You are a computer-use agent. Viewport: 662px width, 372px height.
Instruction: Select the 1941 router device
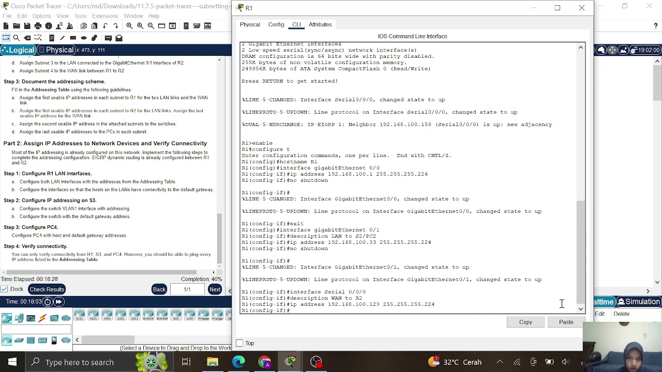(x=107, y=315)
